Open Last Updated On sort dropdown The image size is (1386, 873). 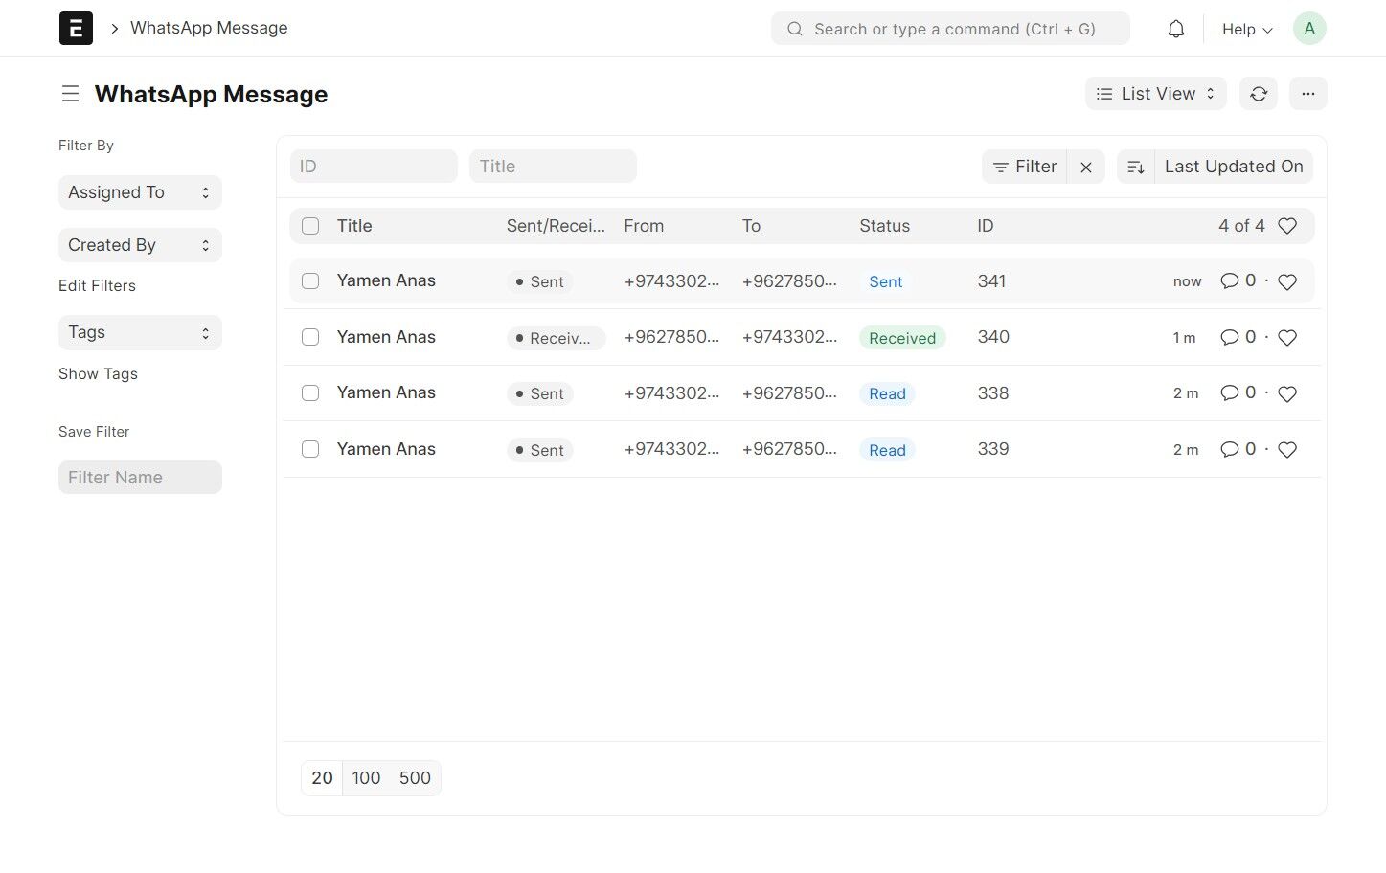pyautogui.click(x=1234, y=167)
